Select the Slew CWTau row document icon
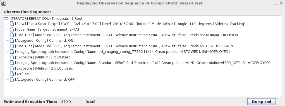The width and height of the screenshot is (285, 106). [12, 24]
